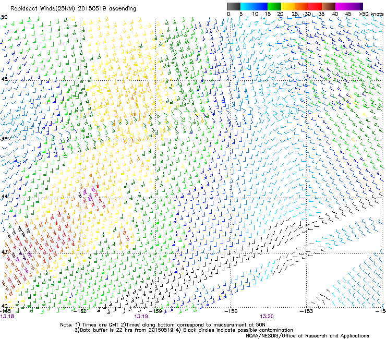Click the ">50 knots" legend label
This screenshot has width=386, height=339.
[371, 14]
